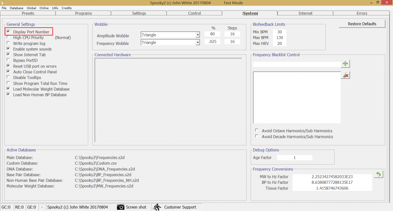The image size is (393, 211).
Task: Enable the Disable Tooltips option
Action: click(x=8, y=77)
